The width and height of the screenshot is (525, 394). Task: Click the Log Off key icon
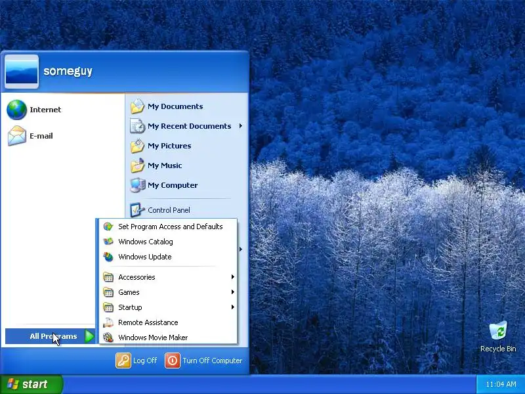tap(123, 361)
